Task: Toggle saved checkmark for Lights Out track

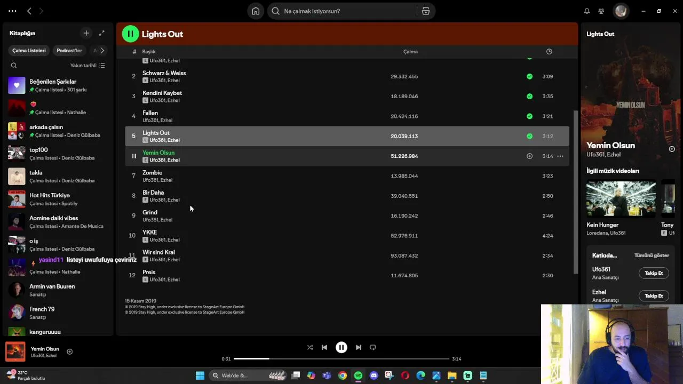Action: pyautogui.click(x=529, y=136)
